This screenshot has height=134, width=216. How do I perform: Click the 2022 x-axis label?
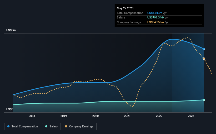pyautogui.click(x=159, y=116)
